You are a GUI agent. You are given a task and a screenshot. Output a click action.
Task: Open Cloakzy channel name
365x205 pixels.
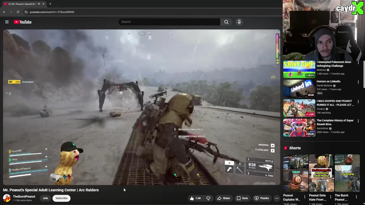click(321, 109)
